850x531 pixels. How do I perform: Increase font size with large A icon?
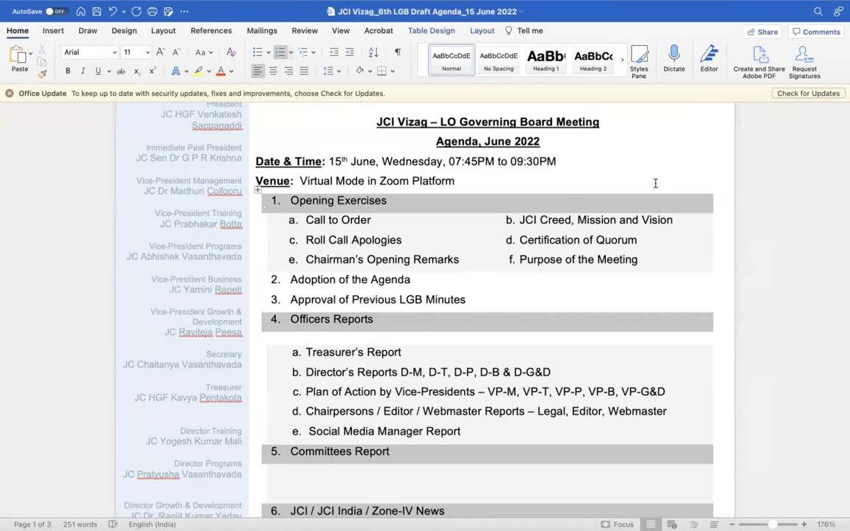[160, 52]
